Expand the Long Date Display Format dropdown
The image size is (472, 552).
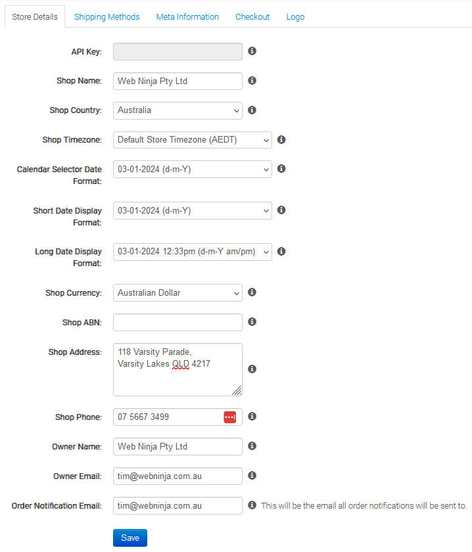(x=192, y=252)
